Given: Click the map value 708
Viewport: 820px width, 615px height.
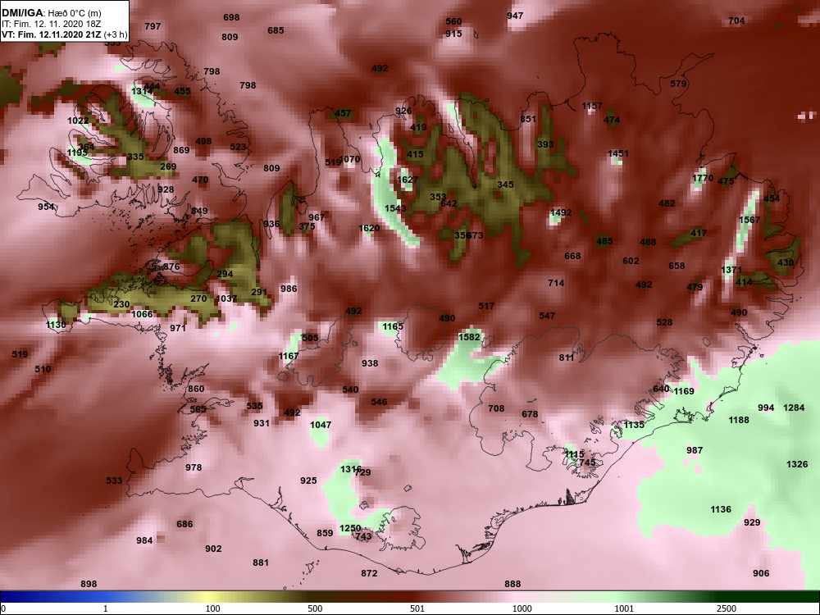Looking at the screenshot, I should pos(496,408).
